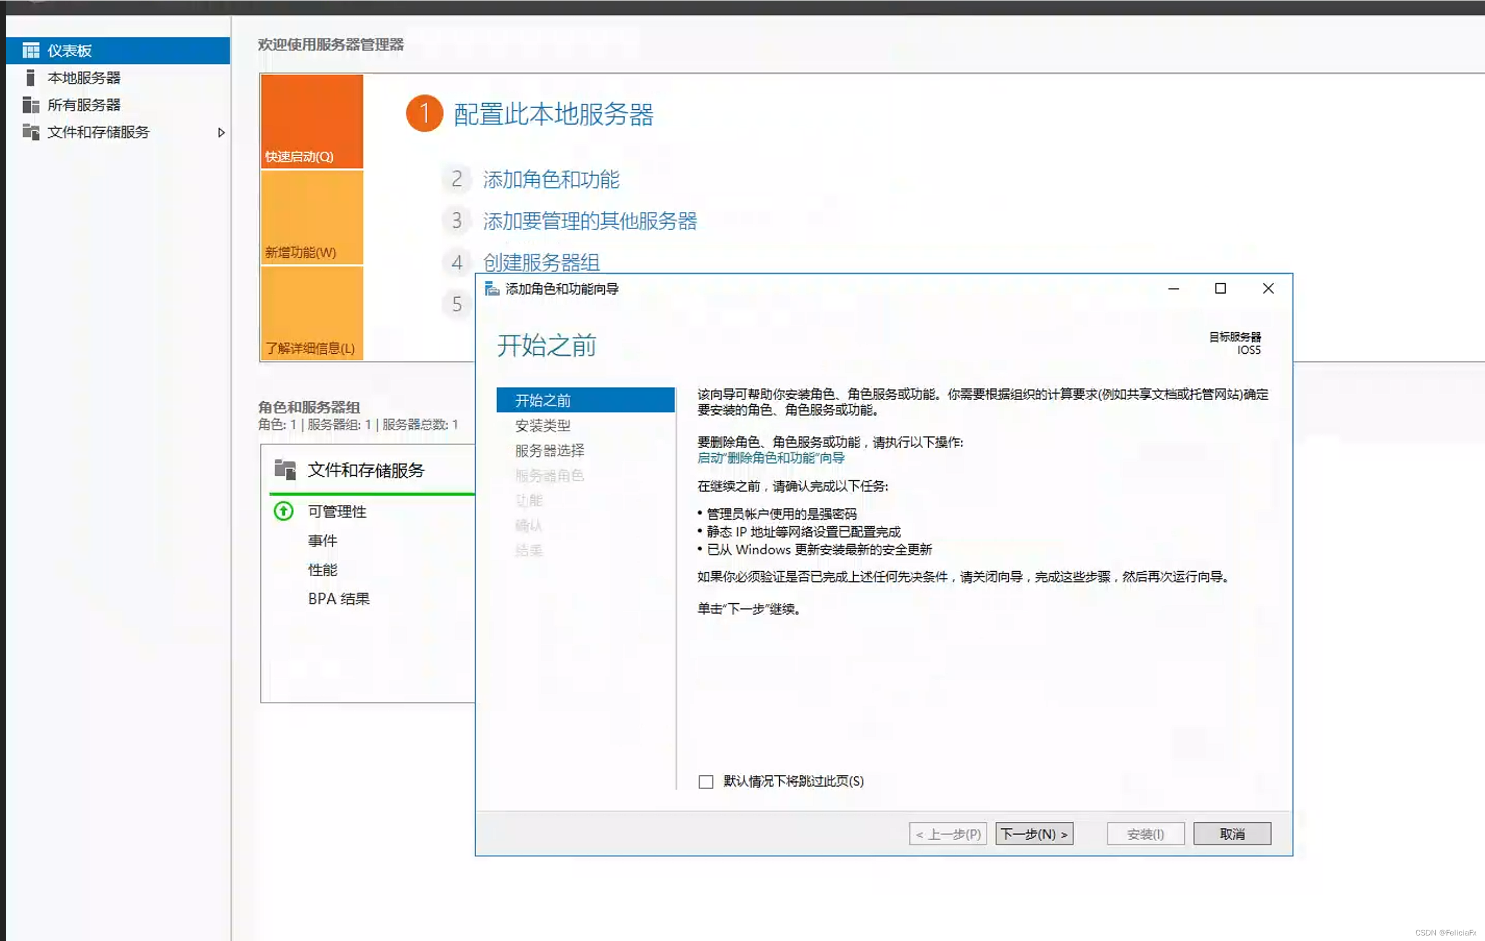Close the 添加角色和功能向导 dialog

point(1268,289)
